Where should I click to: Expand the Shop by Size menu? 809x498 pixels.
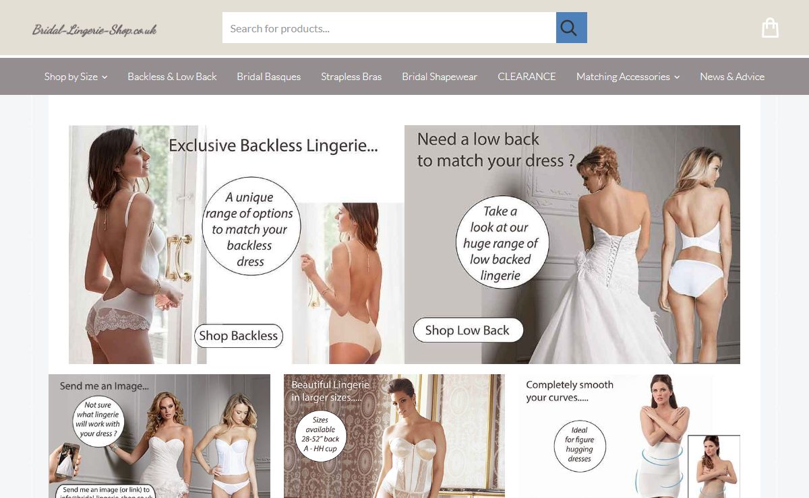click(x=76, y=77)
